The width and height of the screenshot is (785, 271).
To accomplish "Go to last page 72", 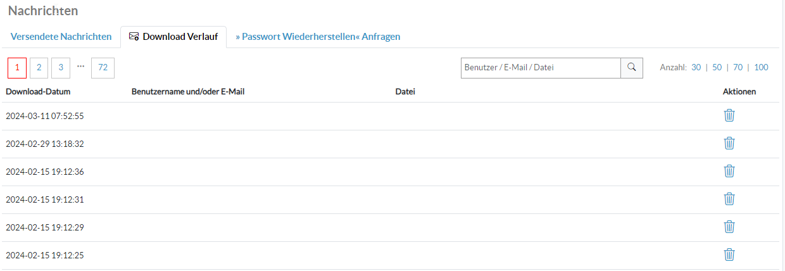I will (103, 68).
